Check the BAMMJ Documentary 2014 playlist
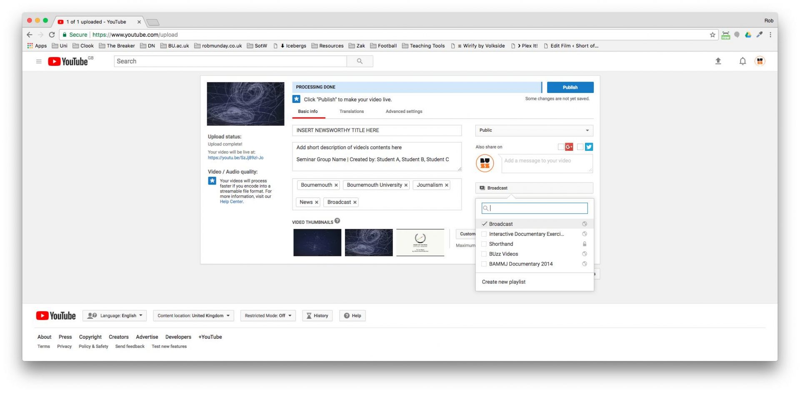 coord(484,264)
